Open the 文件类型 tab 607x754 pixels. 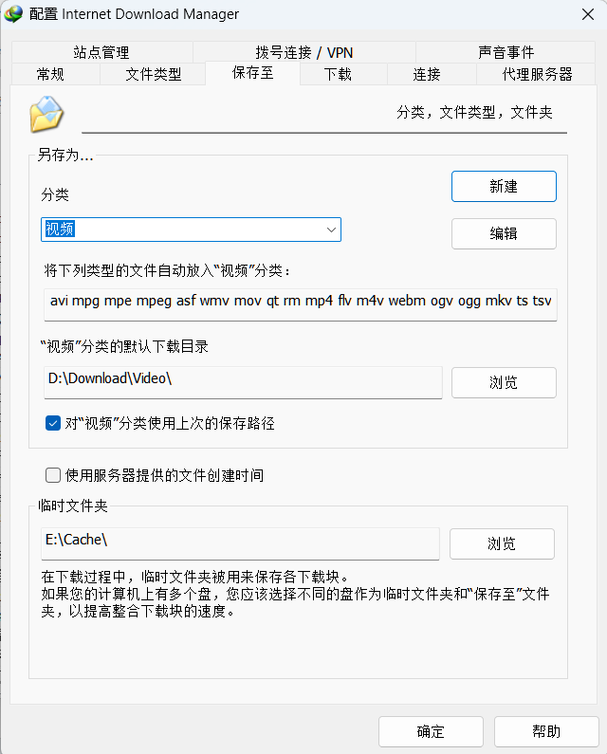point(153,74)
